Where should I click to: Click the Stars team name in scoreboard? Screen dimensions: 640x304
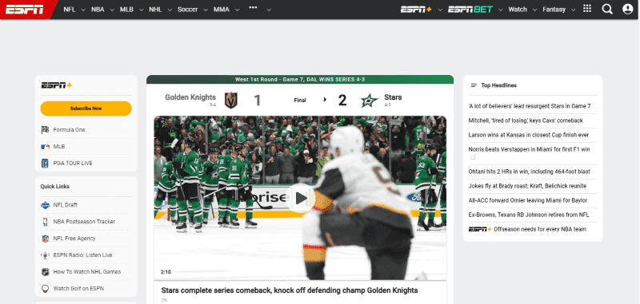pyautogui.click(x=393, y=97)
